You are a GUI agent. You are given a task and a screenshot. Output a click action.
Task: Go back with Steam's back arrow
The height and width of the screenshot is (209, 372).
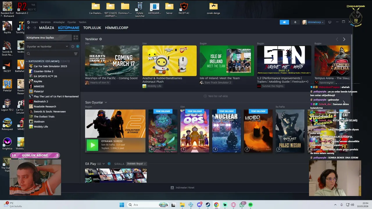(x=28, y=28)
